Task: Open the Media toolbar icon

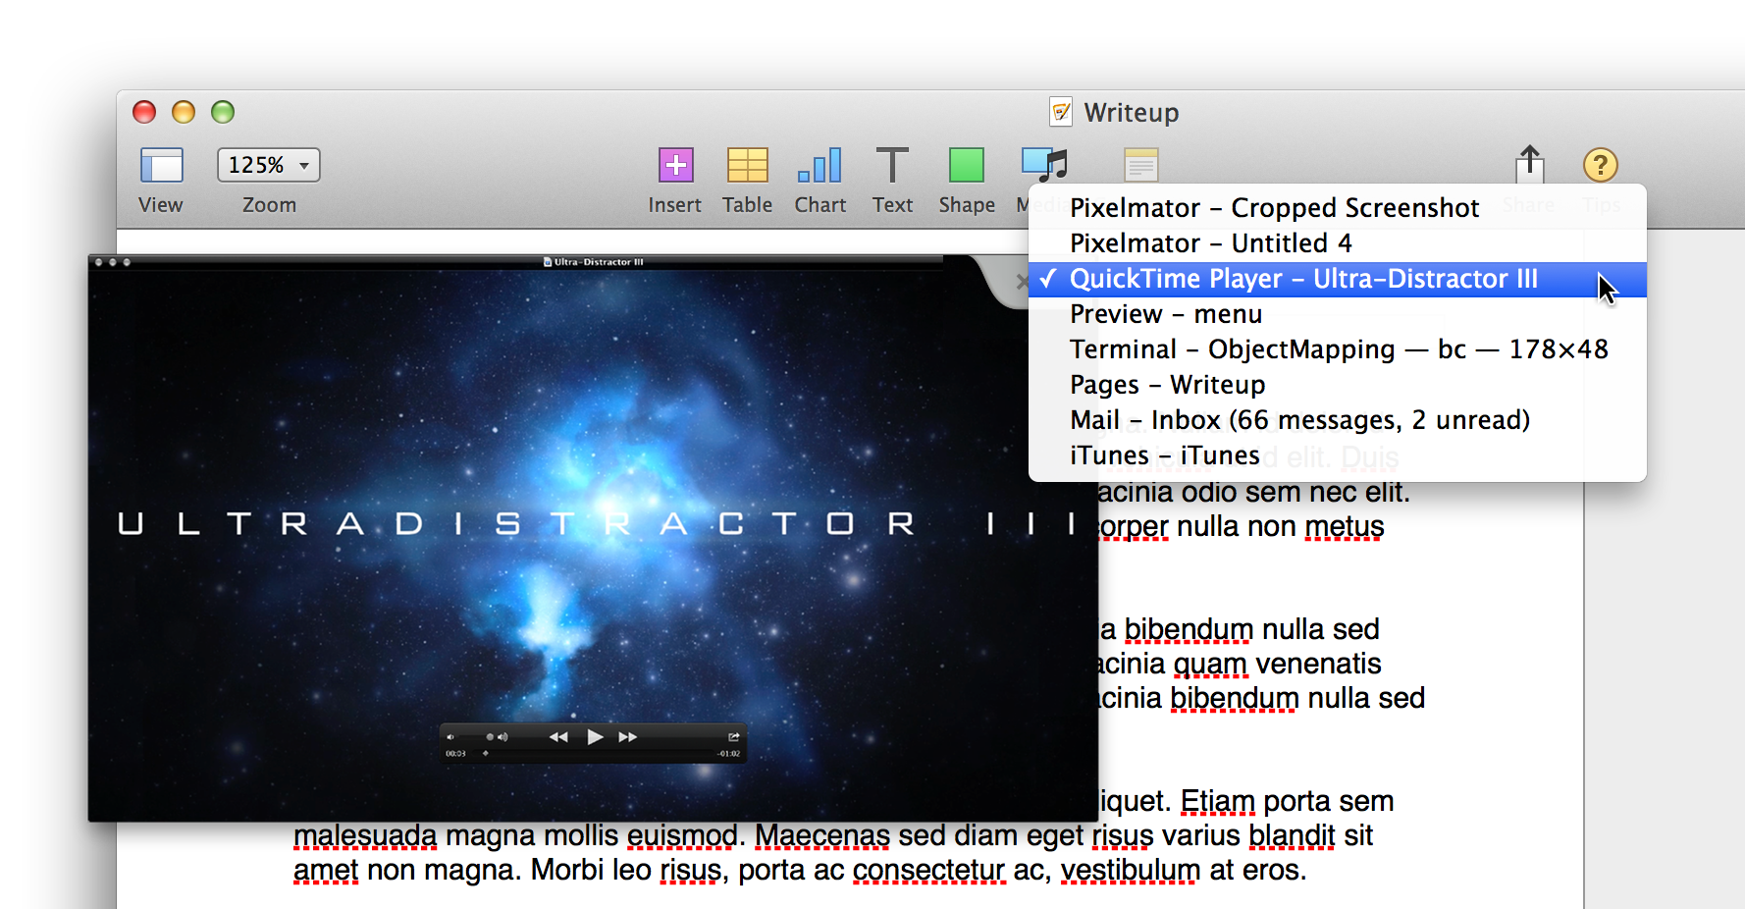Action: click(1044, 165)
